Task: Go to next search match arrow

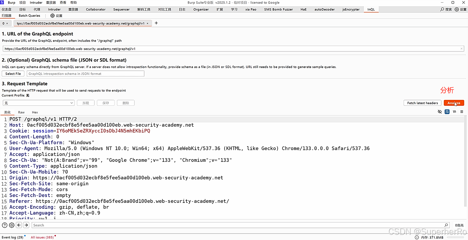Action: (x=26, y=225)
